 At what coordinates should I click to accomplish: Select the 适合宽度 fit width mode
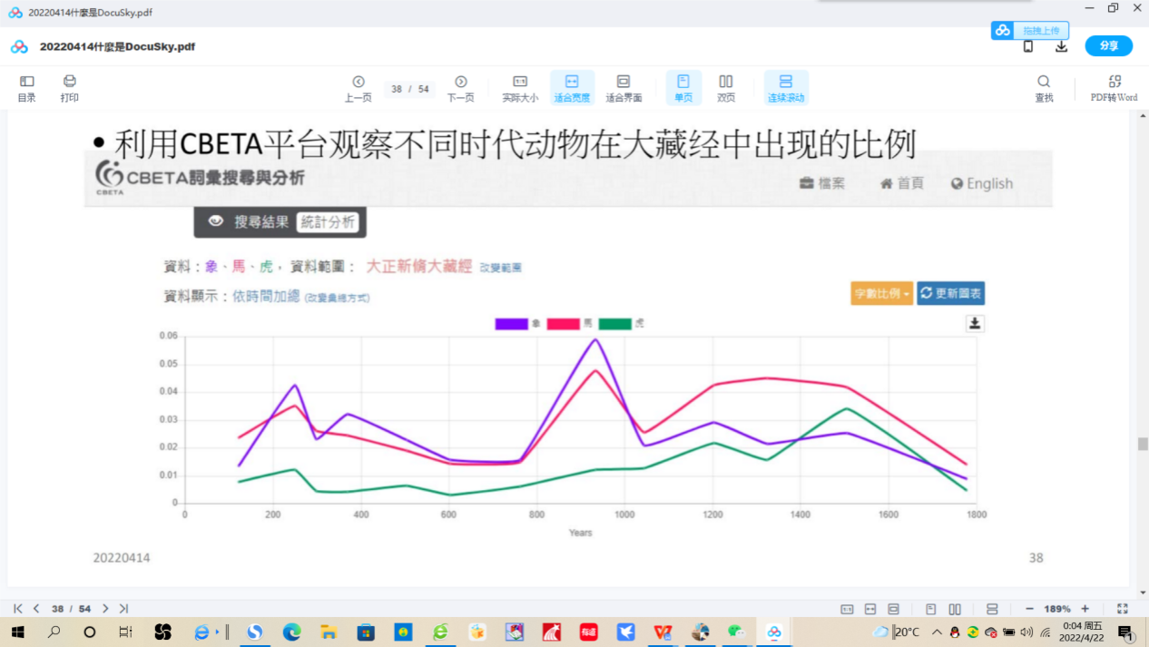tap(572, 88)
